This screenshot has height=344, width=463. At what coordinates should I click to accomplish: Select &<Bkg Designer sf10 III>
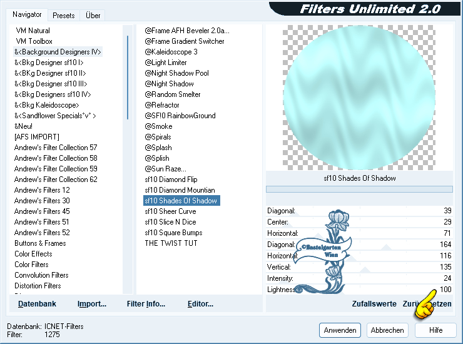click(x=51, y=84)
